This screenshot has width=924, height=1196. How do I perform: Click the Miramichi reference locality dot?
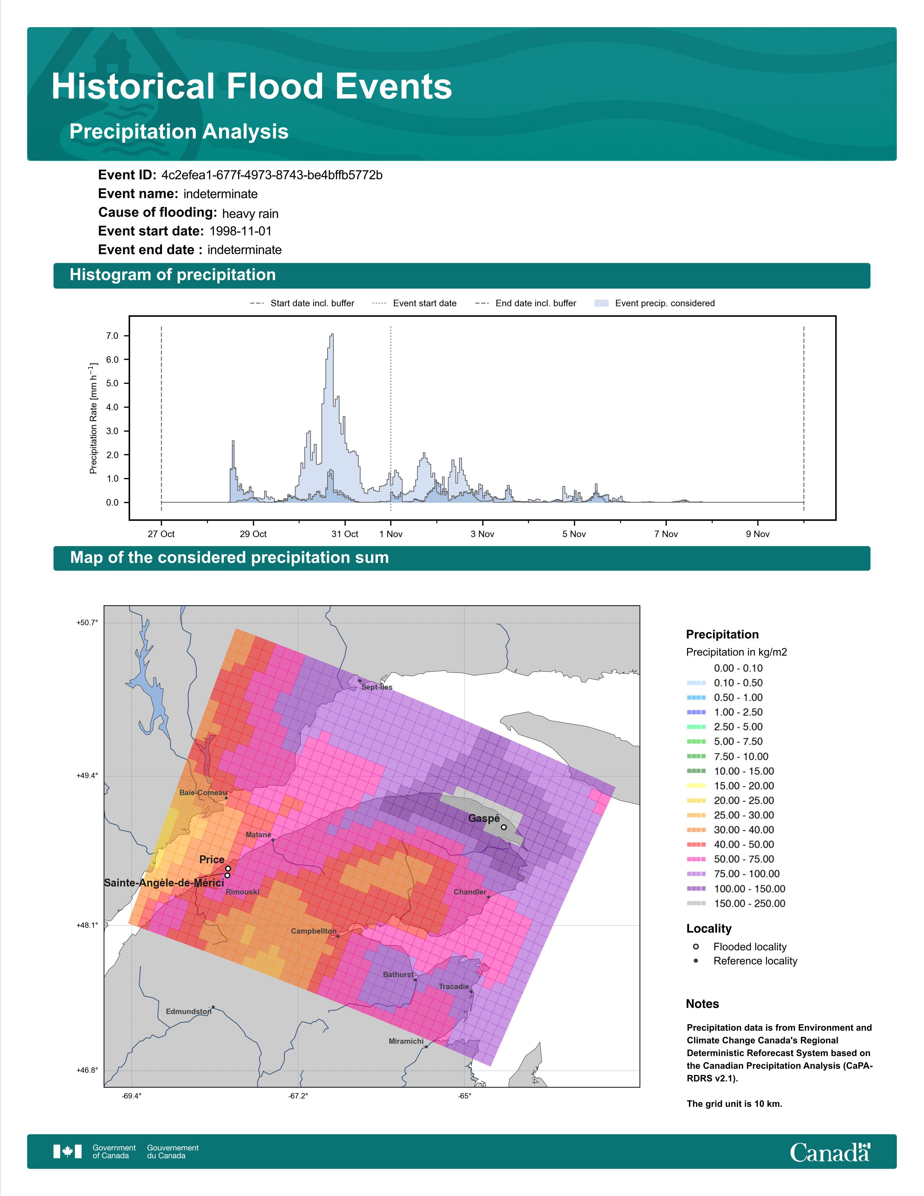426,1047
